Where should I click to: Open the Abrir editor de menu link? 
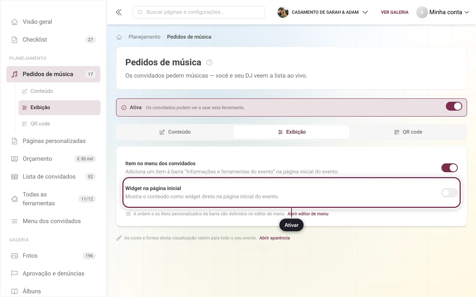point(308,214)
